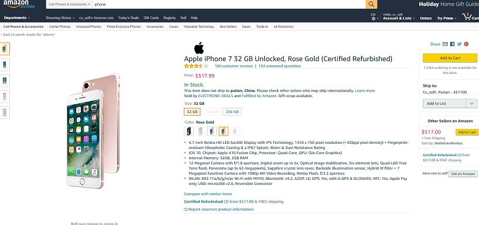Open Today's Deals in the navigation bar
The width and height of the screenshot is (479, 225).
[x=129, y=18]
